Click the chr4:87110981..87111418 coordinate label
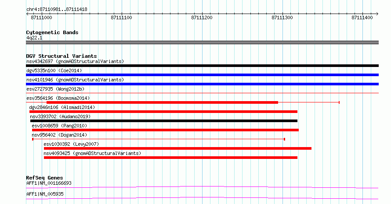391x204 pixels. coord(57,10)
